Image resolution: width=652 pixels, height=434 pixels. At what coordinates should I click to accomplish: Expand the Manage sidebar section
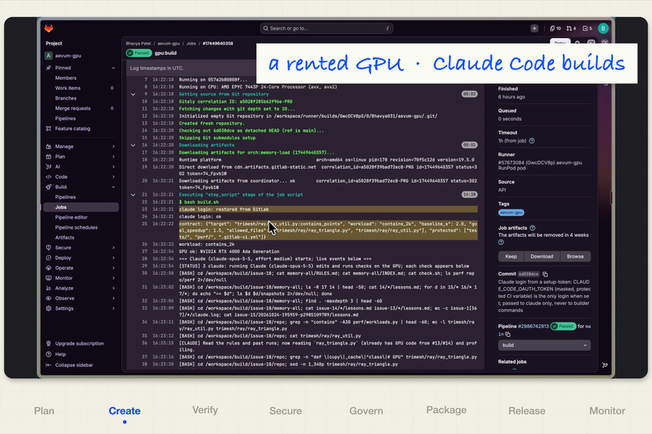tap(113, 146)
